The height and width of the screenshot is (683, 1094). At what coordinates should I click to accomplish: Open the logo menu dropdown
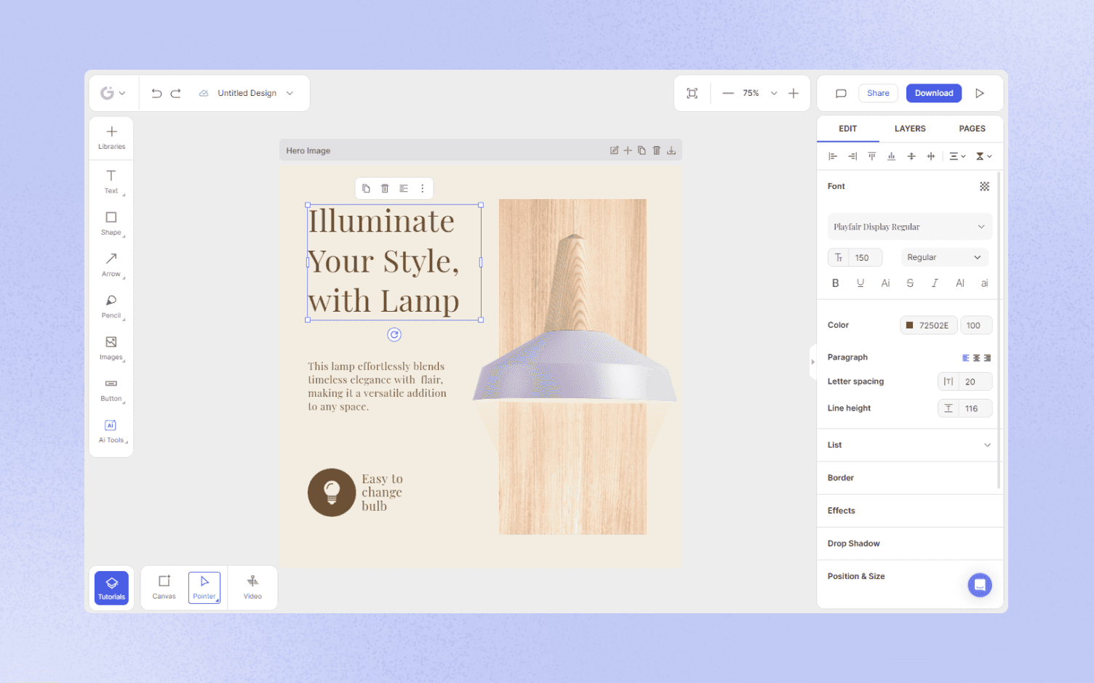click(113, 93)
